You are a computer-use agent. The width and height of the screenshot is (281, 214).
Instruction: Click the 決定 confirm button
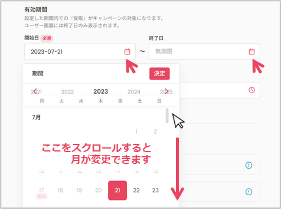click(x=159, y=74)
